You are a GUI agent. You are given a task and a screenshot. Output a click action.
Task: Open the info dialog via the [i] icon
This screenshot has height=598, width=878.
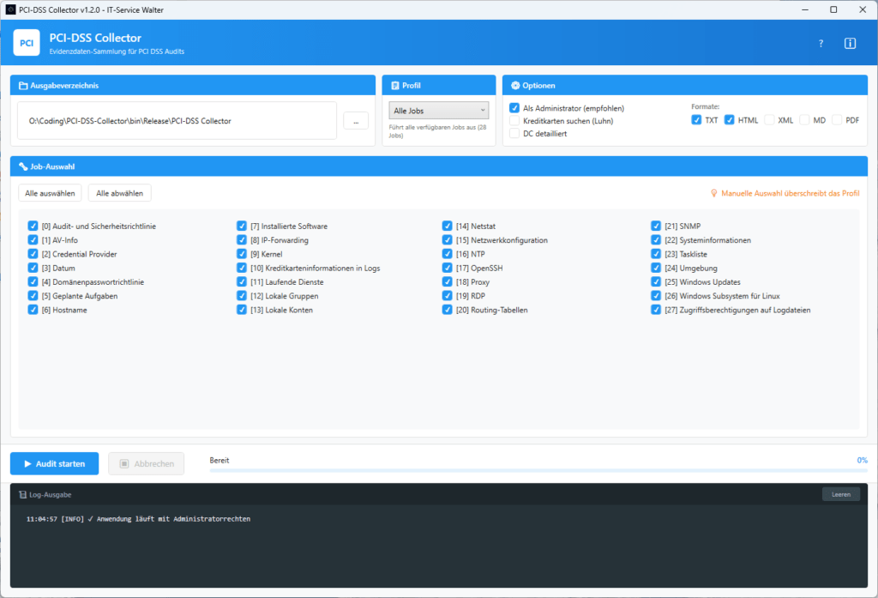tap(850, 43)
